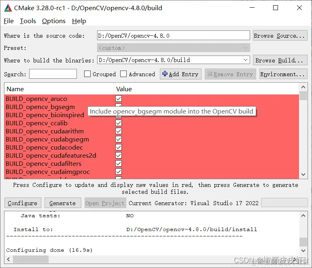
Task: Click output log vertical scrollbar thumb
Action: tap(303, 242)
